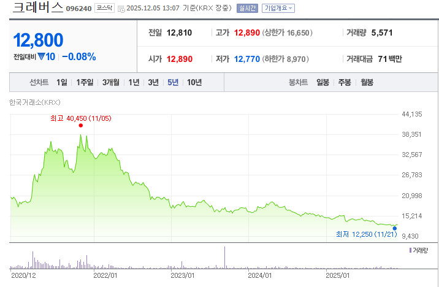The width and height of the screenshot is (439, 287).
Task: Click the 9,430 price axis label
Action: [410, 236]
